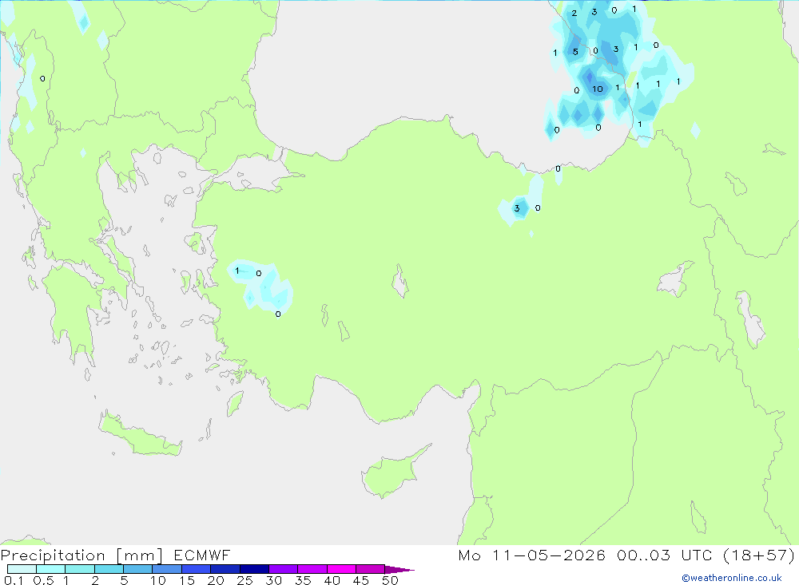
Task: Click the '0.1' legend scale label
Action: click(x=14, y=580)
